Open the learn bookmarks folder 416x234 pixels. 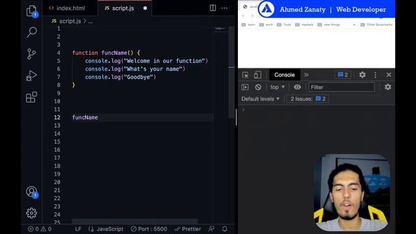[x=248, y=25]
